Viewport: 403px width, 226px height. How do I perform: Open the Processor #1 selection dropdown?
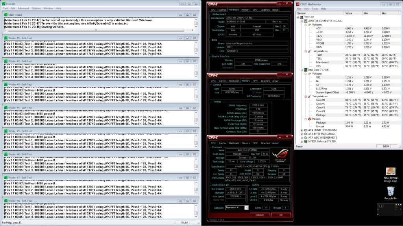(246, 208)
